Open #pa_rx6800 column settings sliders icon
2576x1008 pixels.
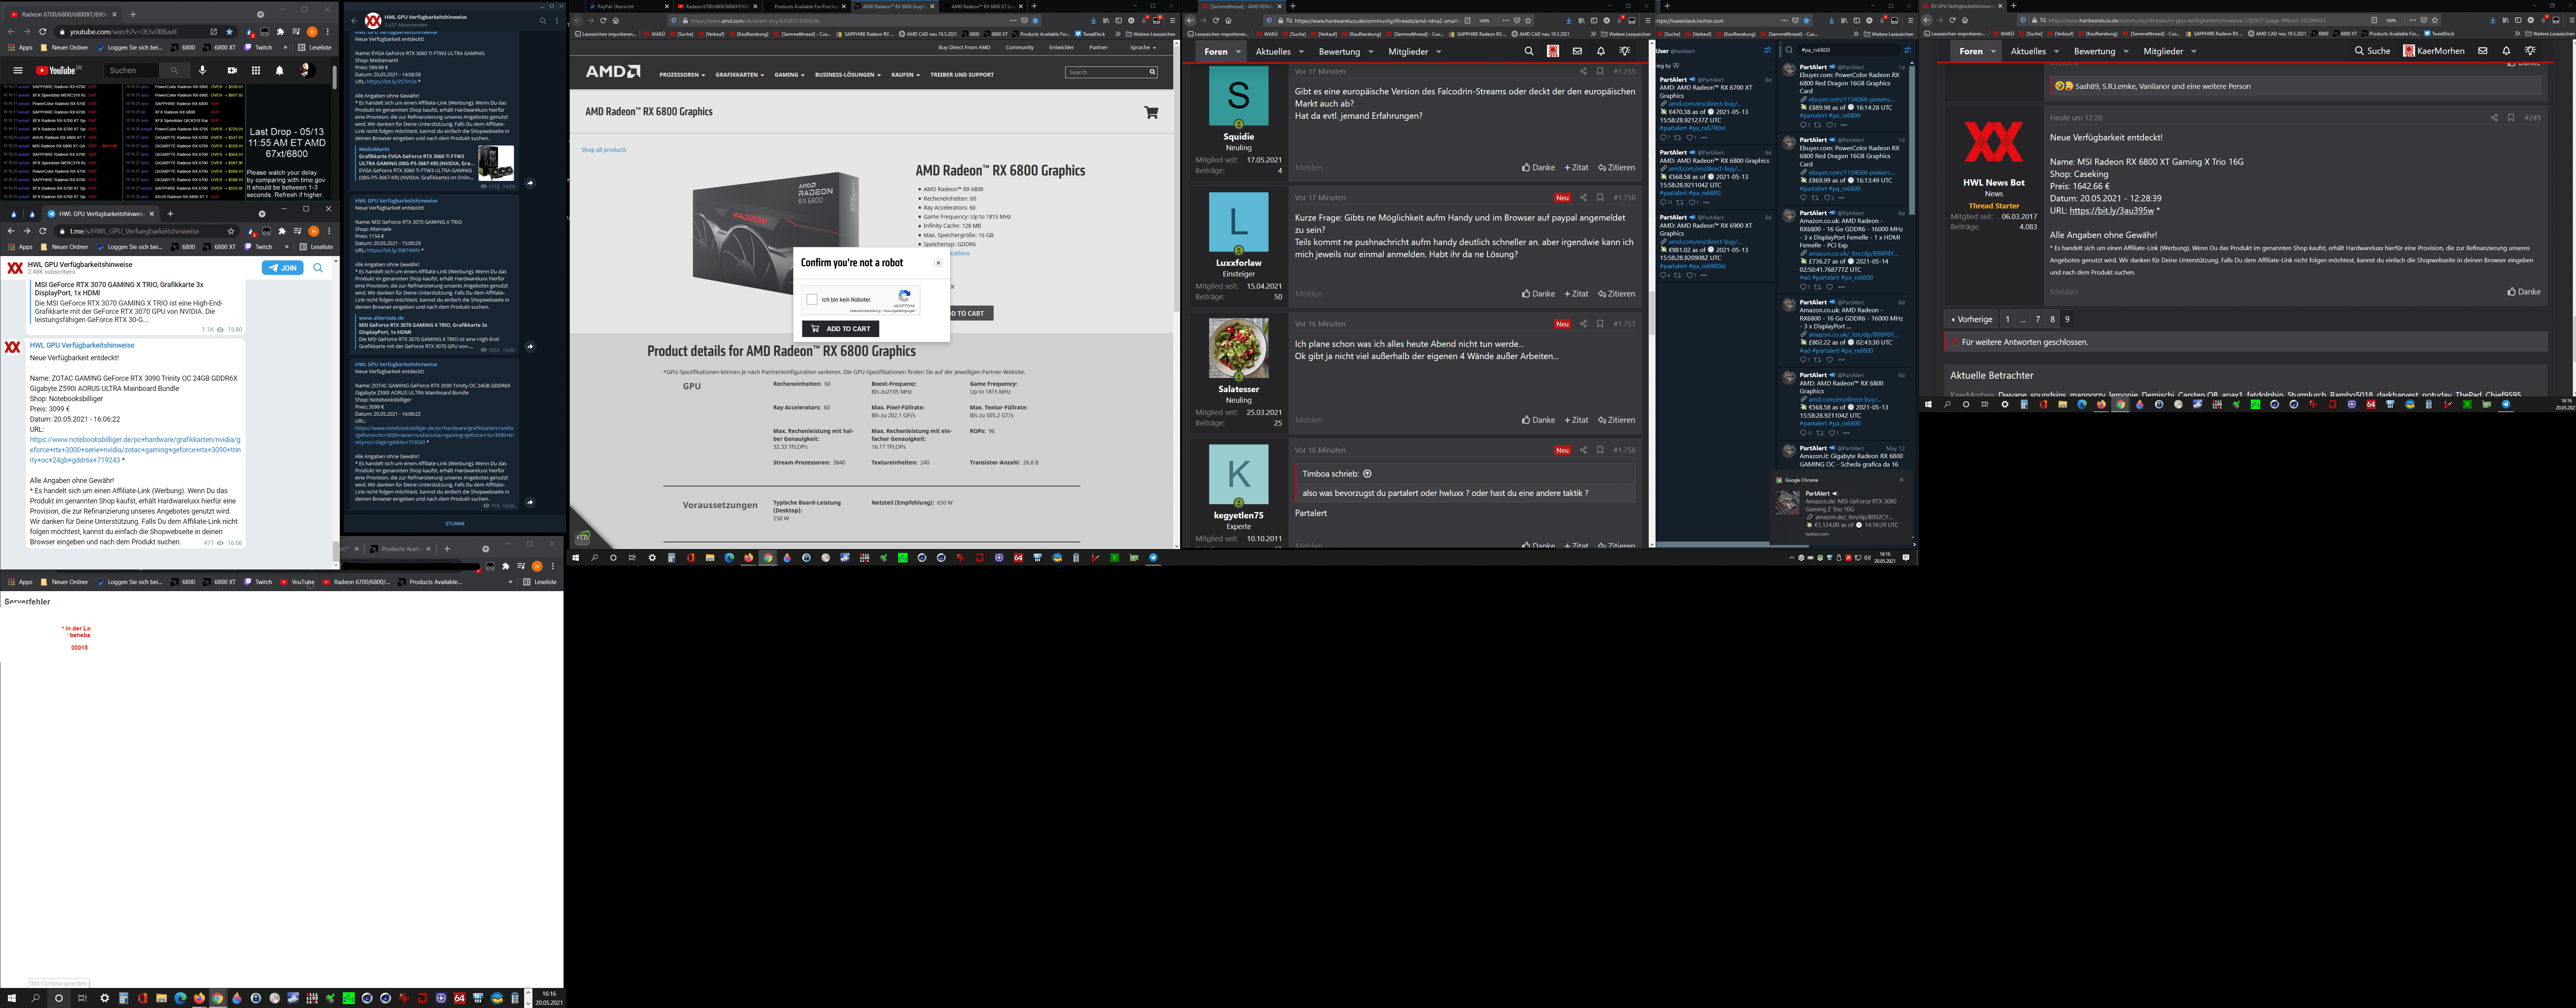click(x=1907, y=50)
